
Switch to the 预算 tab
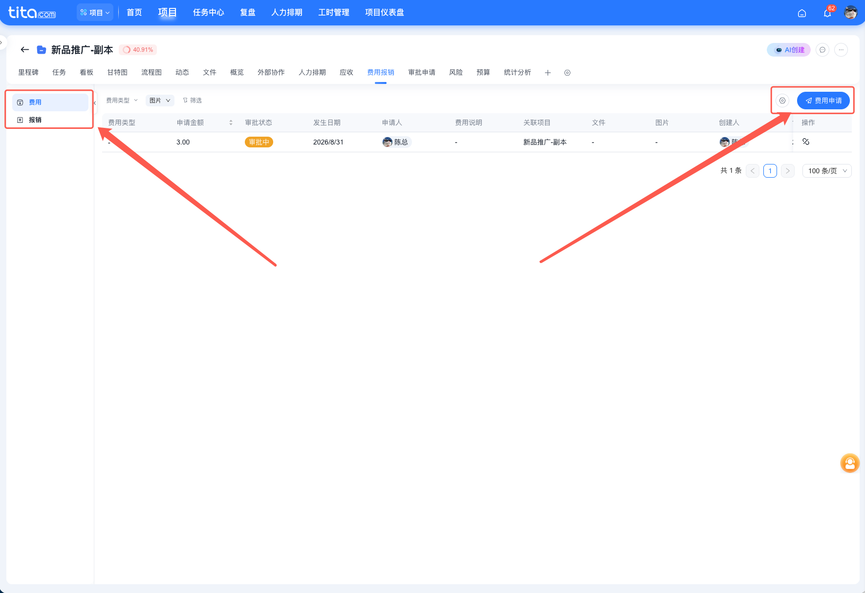tap(483, 72)
